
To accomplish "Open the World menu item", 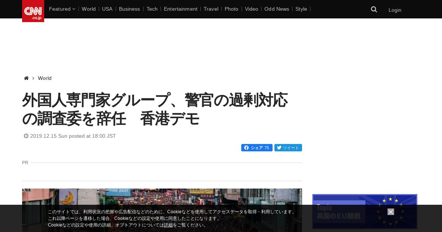I will [x=89, y=9].
